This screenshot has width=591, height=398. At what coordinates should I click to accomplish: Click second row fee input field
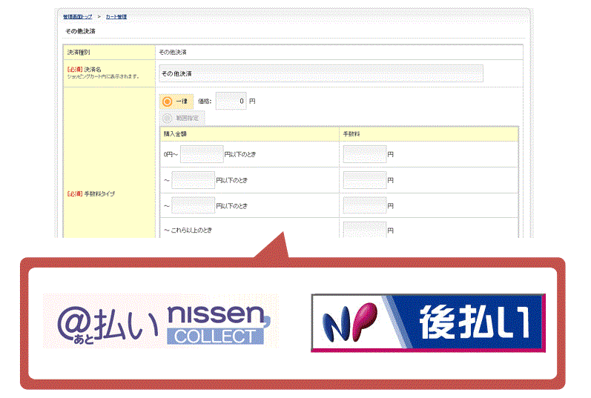coord(365,180)
